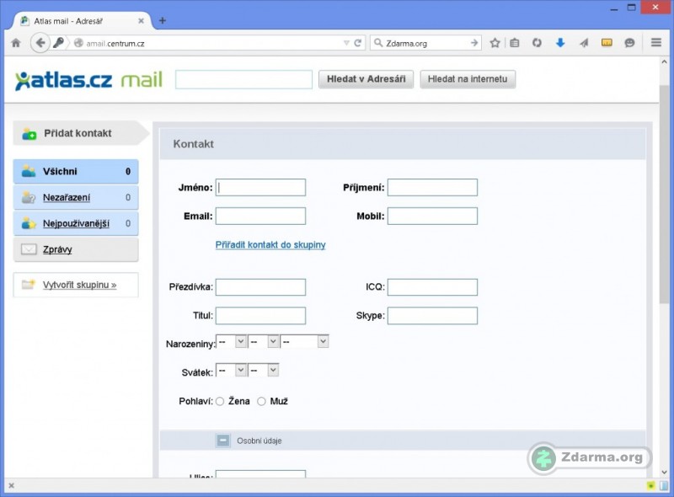Open the browser hamburger menu

click(x=656, y=43)
